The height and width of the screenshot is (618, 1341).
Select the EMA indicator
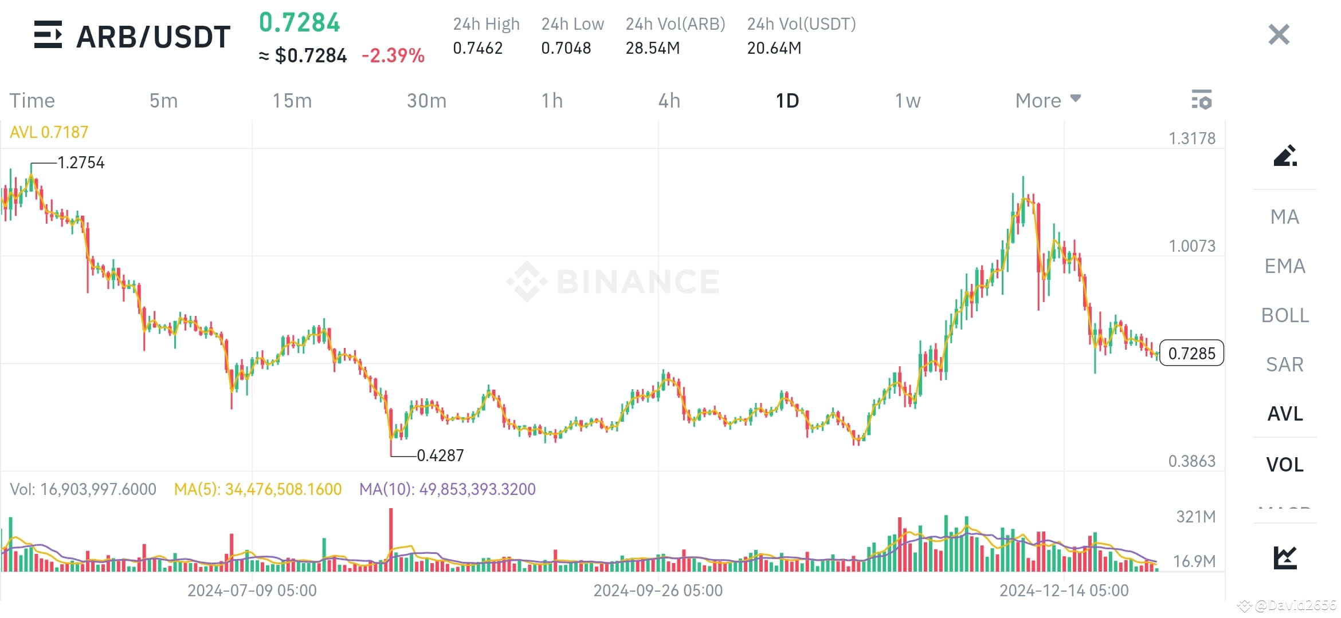pyautogui.click(x=1284, y=266)
